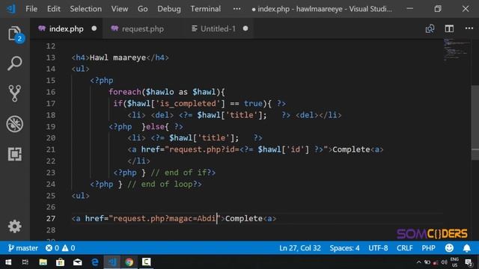The height and width of the screenshot is (269, 479).
Task: Click the Open Changes icon in the editor toolbar
Action: tap(430, 28)
